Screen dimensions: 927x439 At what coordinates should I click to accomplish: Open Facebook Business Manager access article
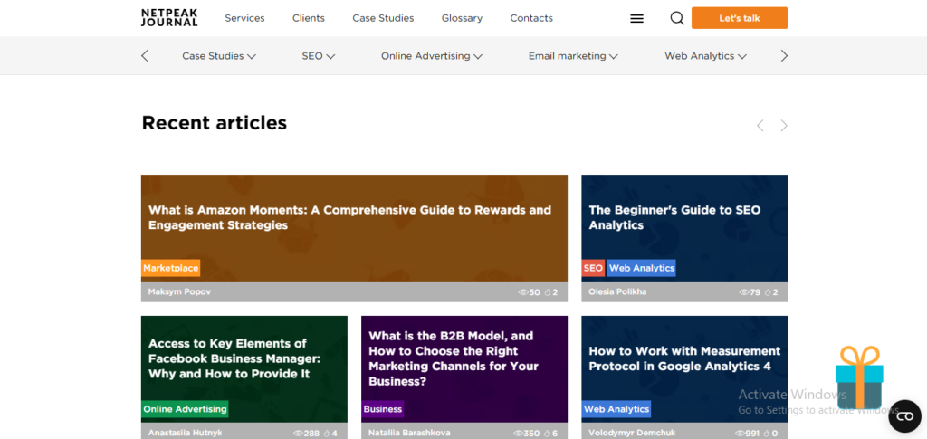234,358
